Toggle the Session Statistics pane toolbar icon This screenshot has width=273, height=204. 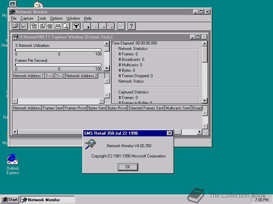click(50, 26)
